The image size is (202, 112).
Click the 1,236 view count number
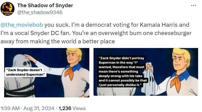click(65, 108)
